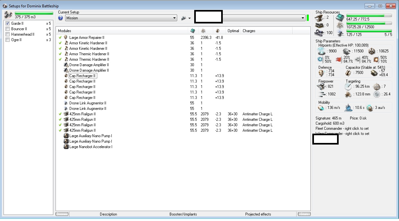Click the launcher hardpoints icon showing 0

[320, 25]
